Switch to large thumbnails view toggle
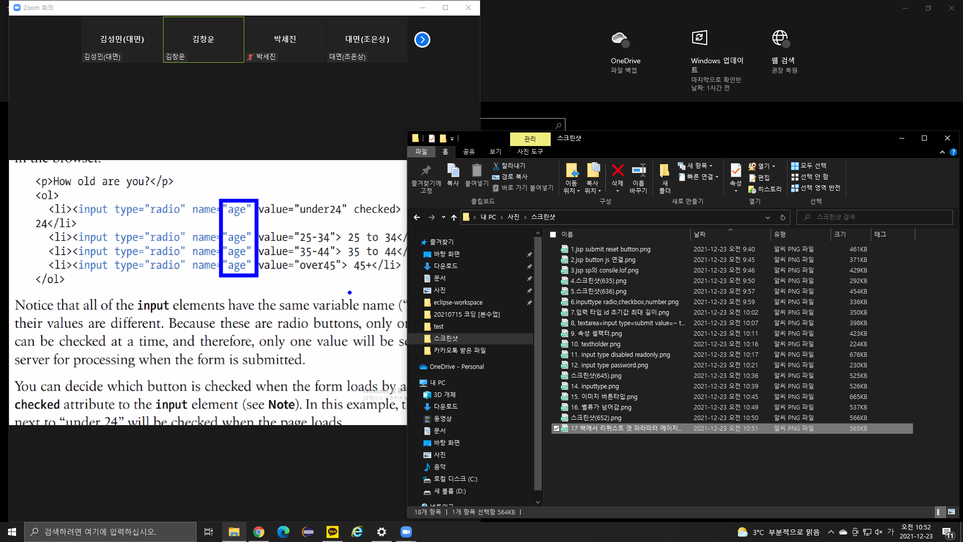 pyautogui.click(x=951, y=512)
